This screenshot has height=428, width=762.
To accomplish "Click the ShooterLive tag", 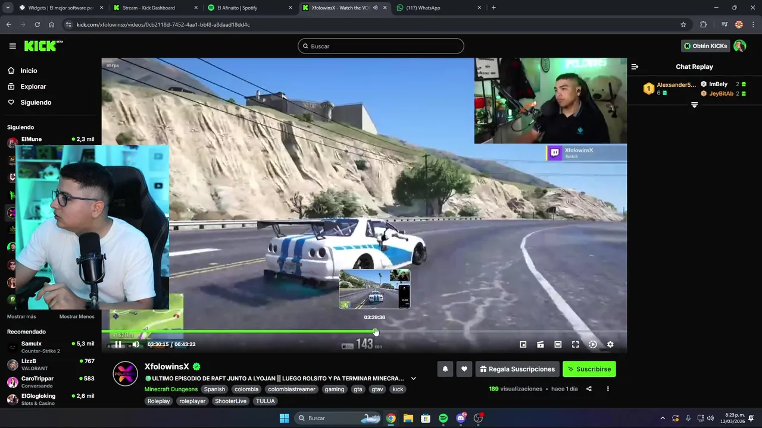I will (x=231, y=401).
